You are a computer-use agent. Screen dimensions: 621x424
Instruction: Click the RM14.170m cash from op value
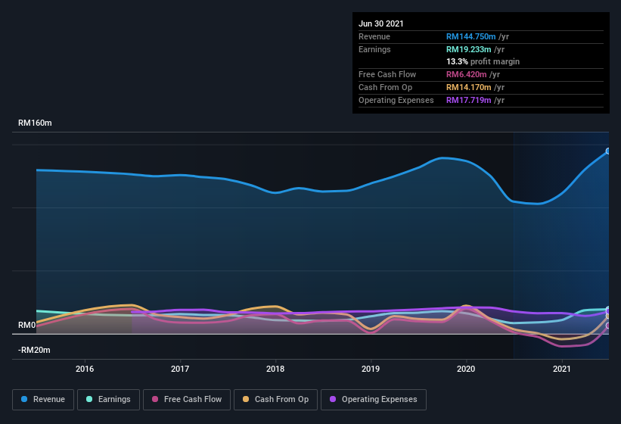click(x=468, y=87)
